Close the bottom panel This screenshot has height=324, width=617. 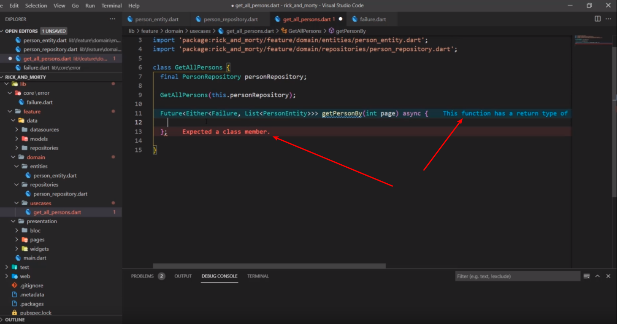[608, 276]
